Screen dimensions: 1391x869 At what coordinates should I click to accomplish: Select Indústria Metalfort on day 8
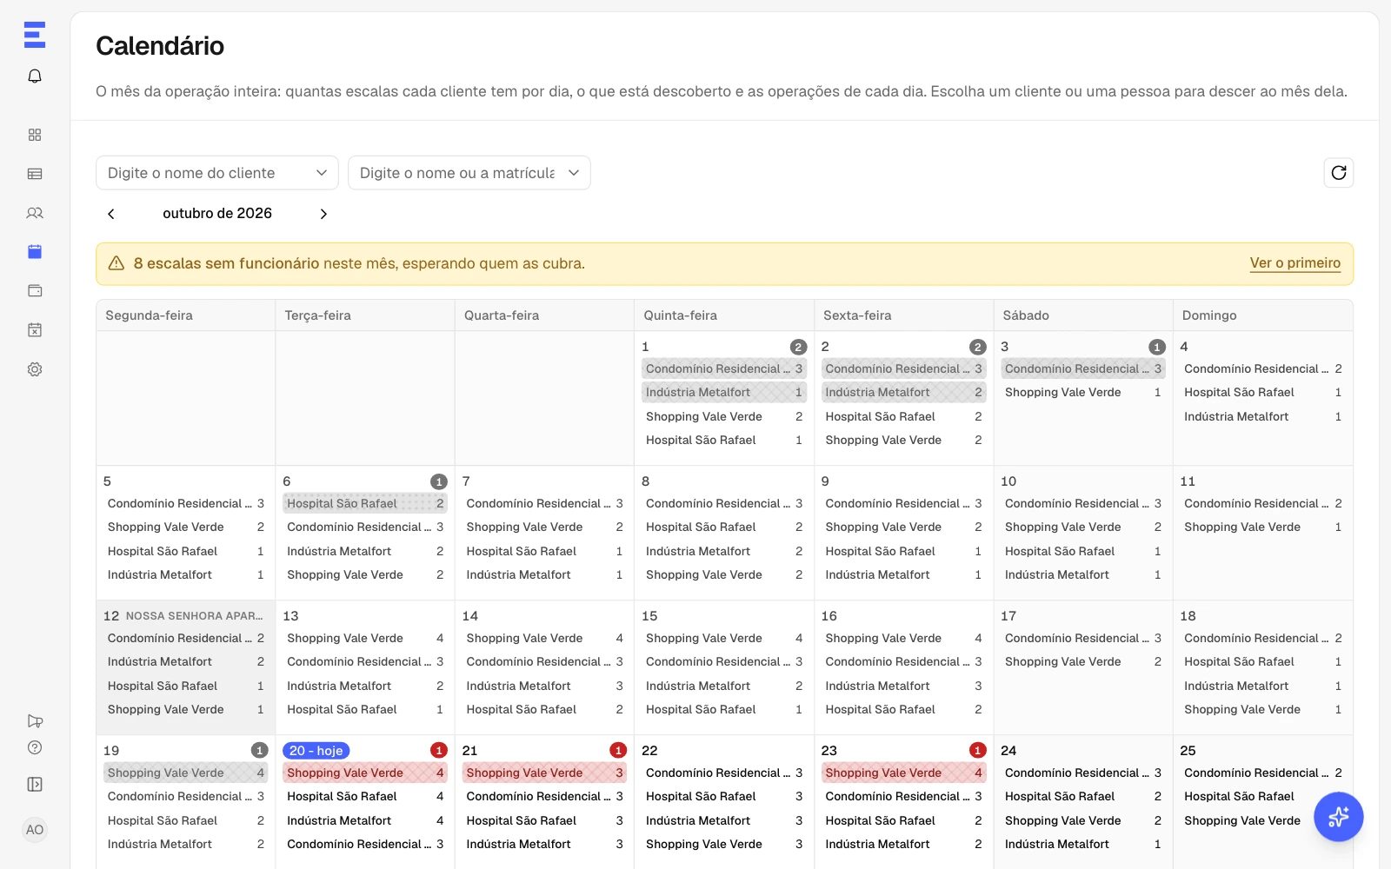[724, 551]
